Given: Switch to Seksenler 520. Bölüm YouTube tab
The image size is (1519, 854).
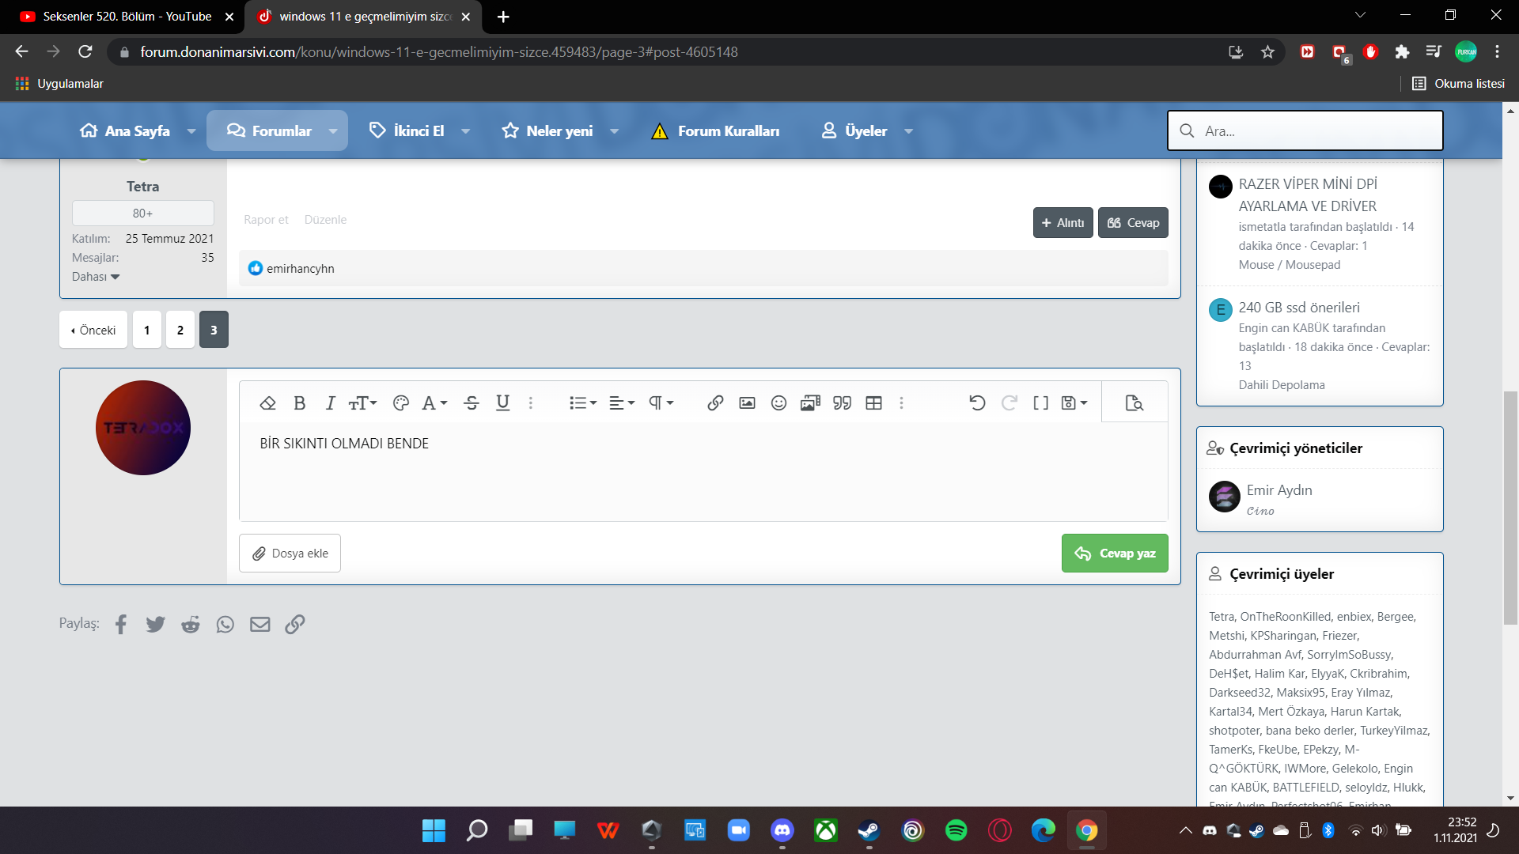Looking at the screenshot, I should 127,17.
